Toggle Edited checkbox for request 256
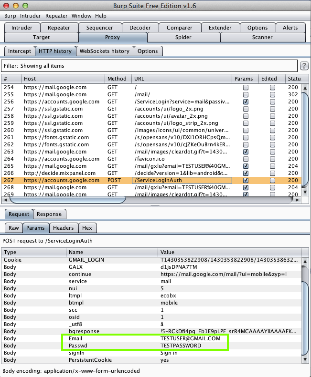 point(272,102)
